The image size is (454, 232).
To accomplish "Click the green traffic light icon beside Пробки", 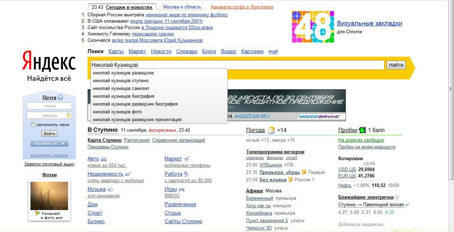I will 362,130.
